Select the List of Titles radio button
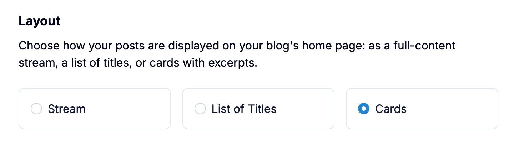Viewport: 519px width, 146px height. (x=200, y=109)
